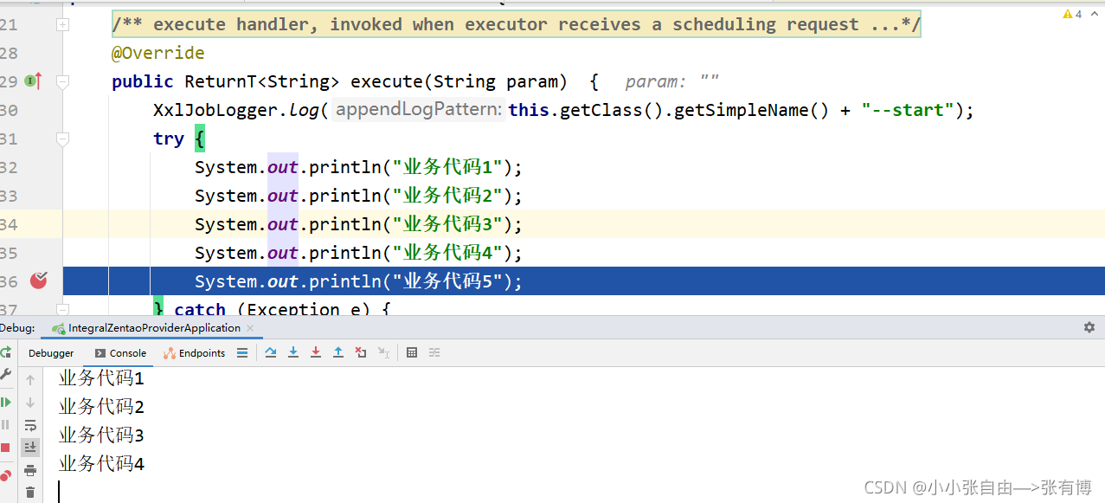Click the "业务代码3" string on line 34
The image size is (1105, 503).
[448, 224]
